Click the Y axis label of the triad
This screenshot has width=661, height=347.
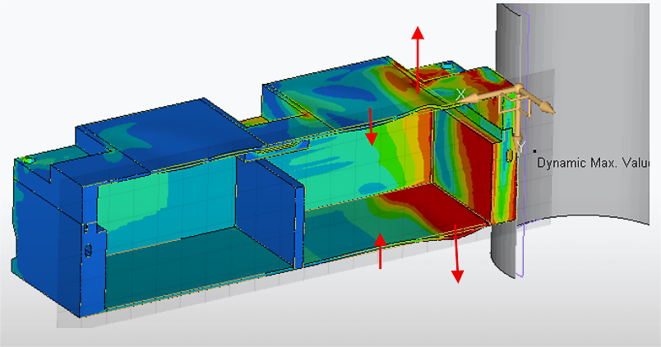[520, 146]
